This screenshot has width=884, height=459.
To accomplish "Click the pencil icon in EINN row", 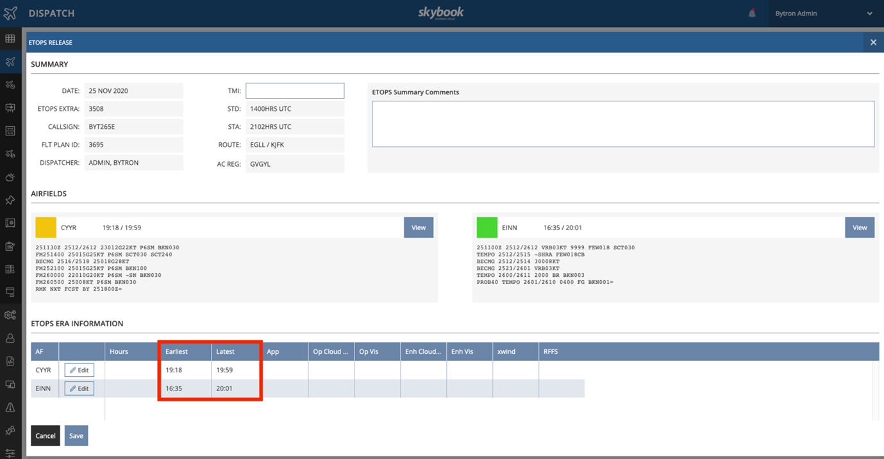I will click(73, 388).
